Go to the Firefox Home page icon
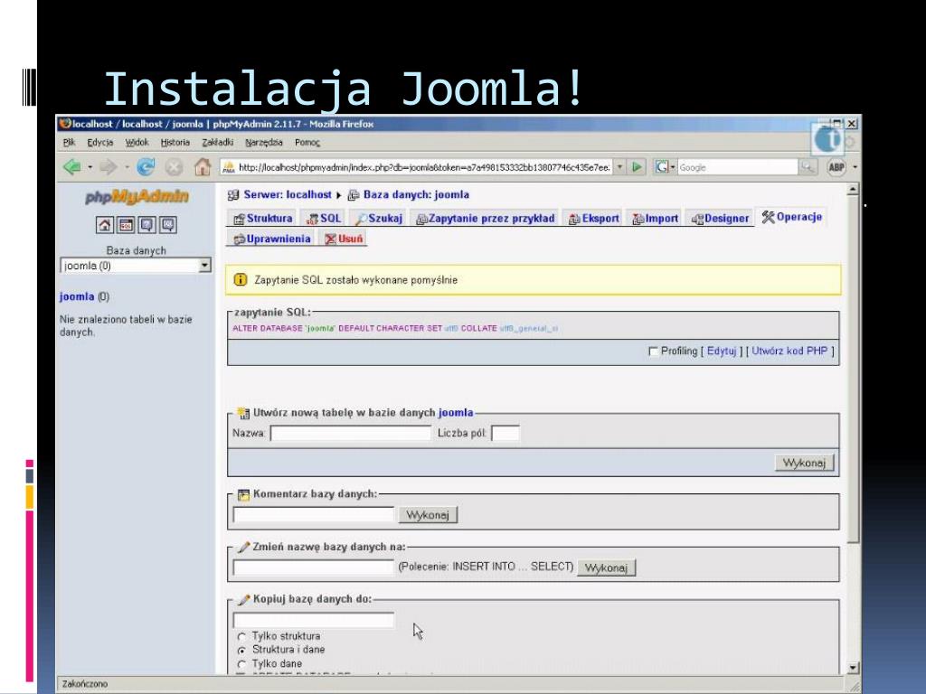The width and height of the screenshot is (926, 694). pos(203,167)
